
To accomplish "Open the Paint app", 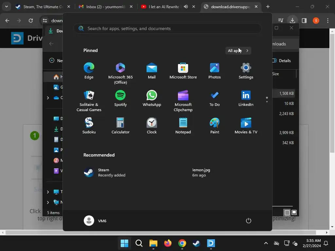I will coord(215,126).
